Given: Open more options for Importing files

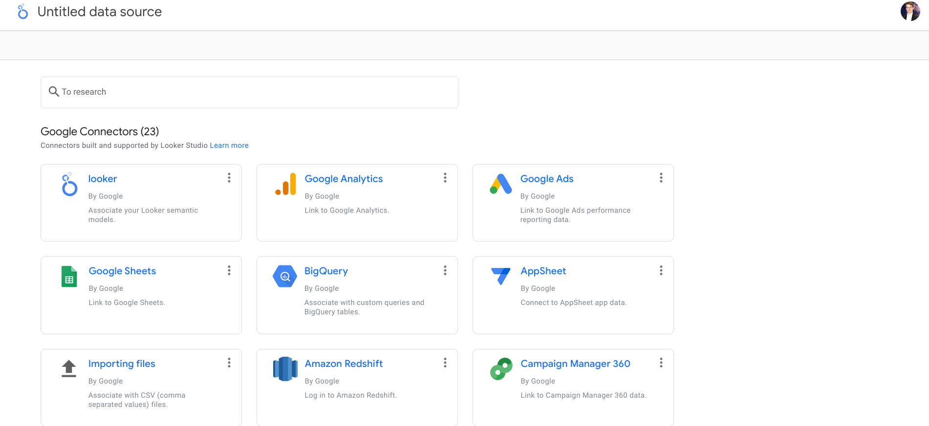Looking at the screenshot, I should click(229, 363).
